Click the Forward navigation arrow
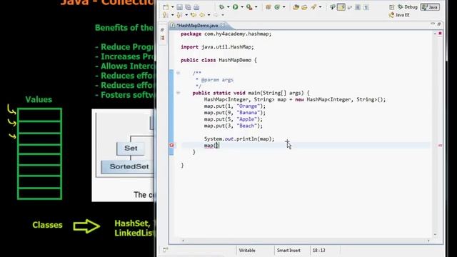This screenshot has height=257, width=457. [216, 15]
